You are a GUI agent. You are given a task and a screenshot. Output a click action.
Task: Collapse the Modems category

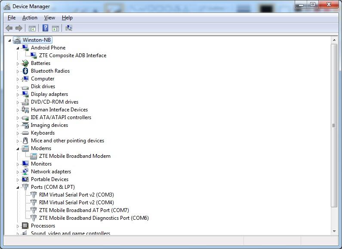18,149
